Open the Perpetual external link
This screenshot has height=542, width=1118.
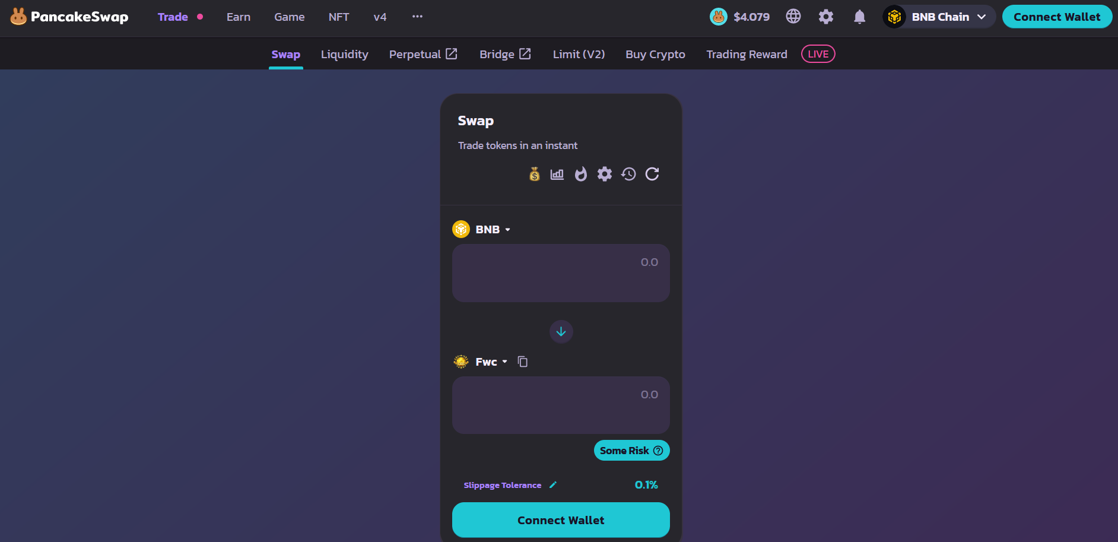click(423, 54)
